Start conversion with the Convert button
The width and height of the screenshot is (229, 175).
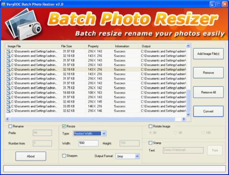pyautogui.click(x=208, y=111)
